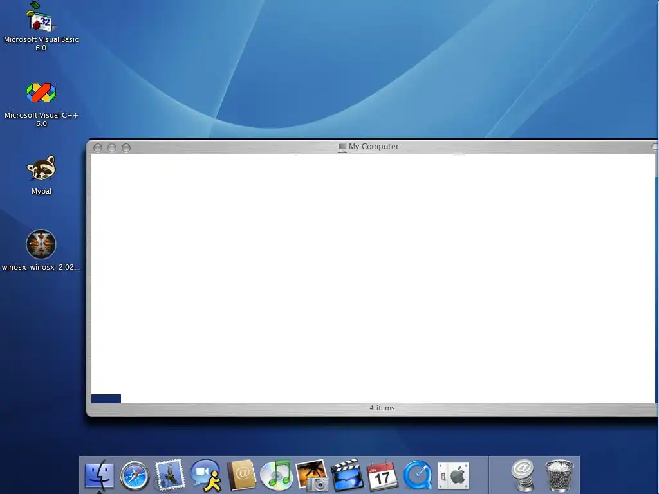This screenshot has height=494, width=659.
Task: Launch Safari compass icon in dock
Action: point(135,475)
